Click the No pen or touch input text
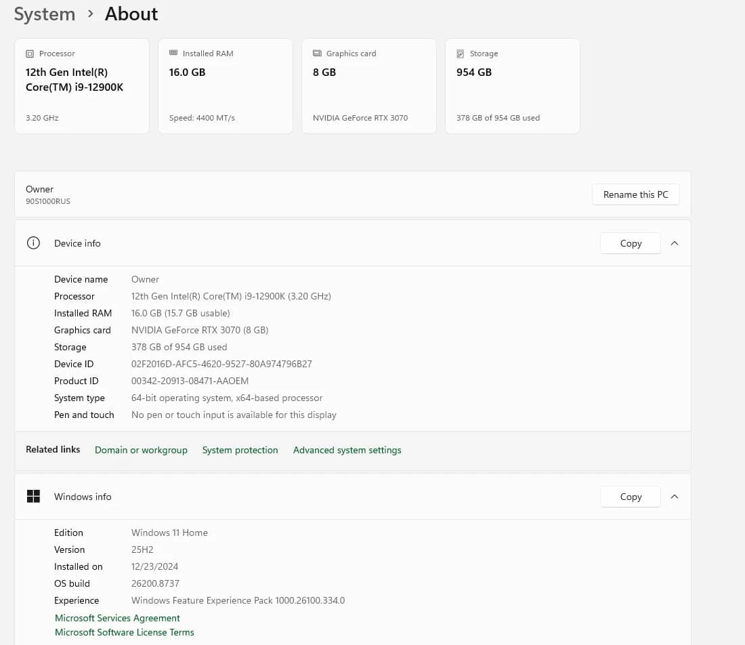Viewport: 745px width, 645px height. (x=234, y=415)
